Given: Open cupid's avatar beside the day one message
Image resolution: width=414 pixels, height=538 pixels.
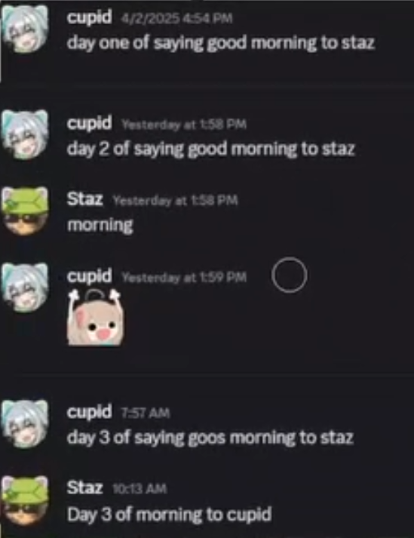Looking at the screenshot, I should pyautogui.click(x=25, y=29).
